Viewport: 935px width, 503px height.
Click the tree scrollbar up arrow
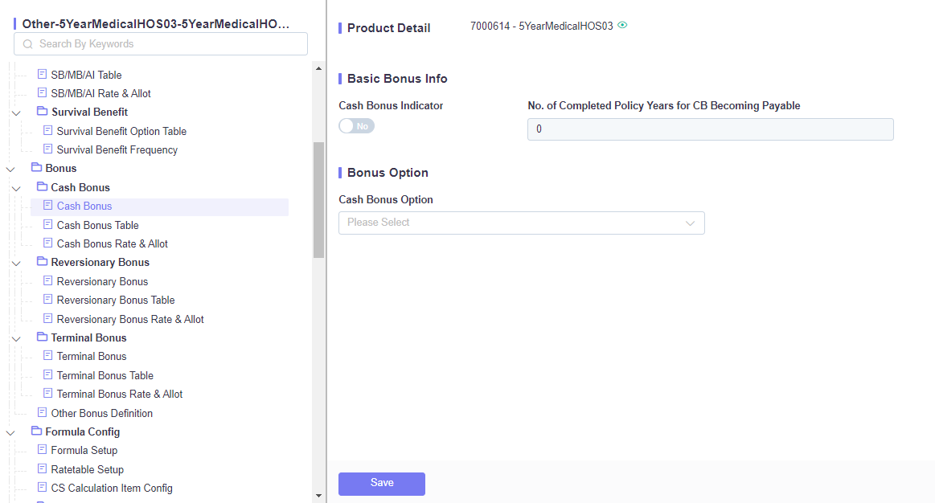coord(318,68)
